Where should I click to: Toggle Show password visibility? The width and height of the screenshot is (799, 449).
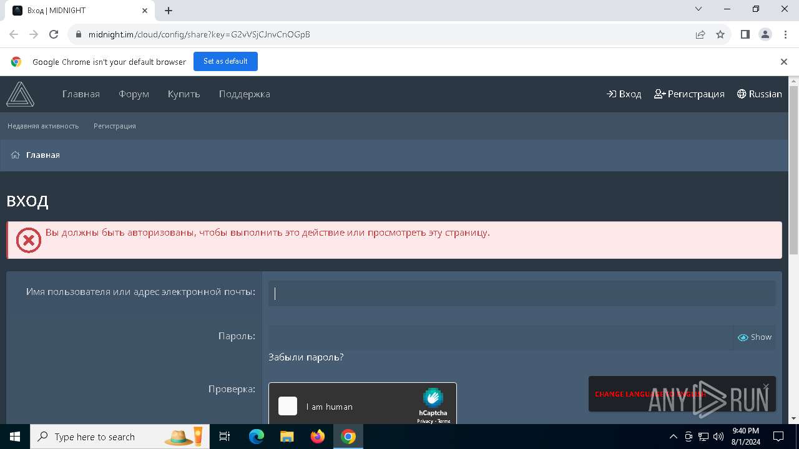[x=755, y=337]
